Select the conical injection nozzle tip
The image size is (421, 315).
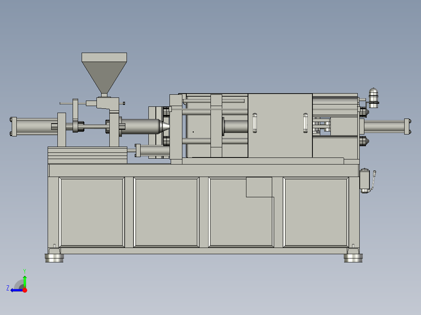(x=164, y=126)
